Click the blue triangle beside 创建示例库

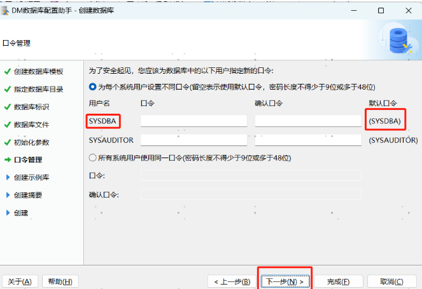8,177
